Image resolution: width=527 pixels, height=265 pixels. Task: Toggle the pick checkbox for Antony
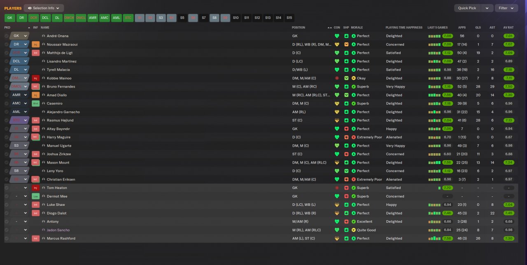7,221
